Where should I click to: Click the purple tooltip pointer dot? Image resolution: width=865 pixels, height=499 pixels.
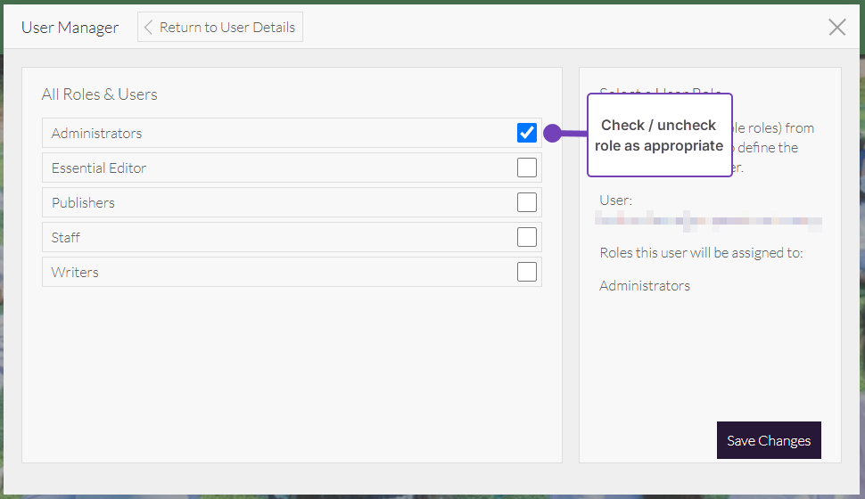coord(552,134)
